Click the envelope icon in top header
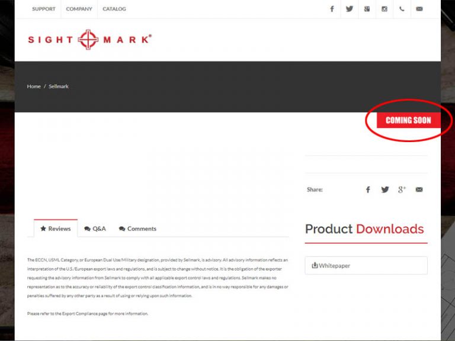 coord(419,9)
